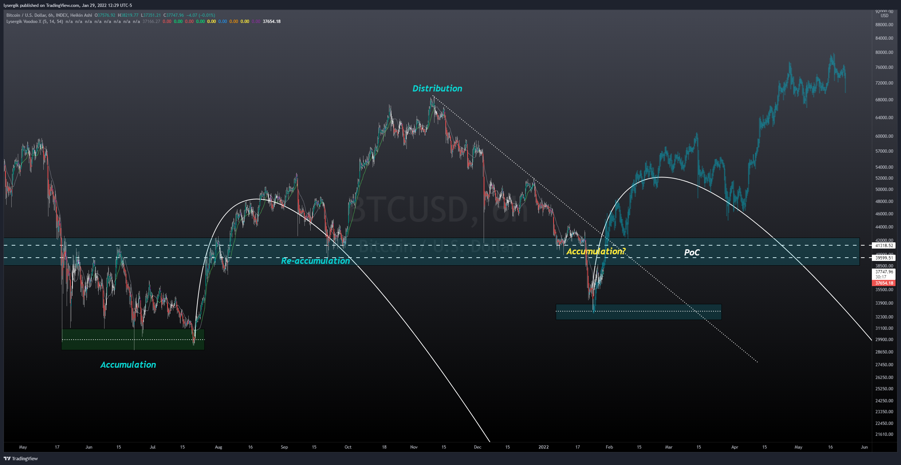901x465 pixels.
Task: Click the 88000.00 price axis label
Action: click(x=884, y=25)
